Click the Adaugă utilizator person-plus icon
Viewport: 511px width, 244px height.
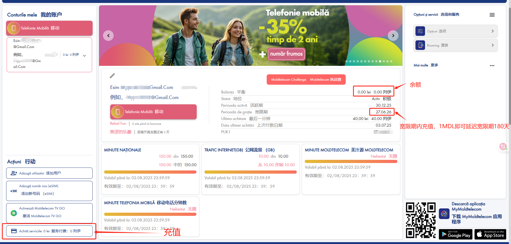click(14, 173)
